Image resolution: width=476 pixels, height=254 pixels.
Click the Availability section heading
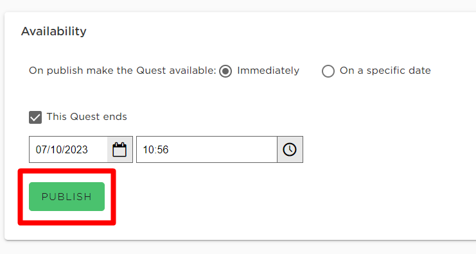coord(54,31)
